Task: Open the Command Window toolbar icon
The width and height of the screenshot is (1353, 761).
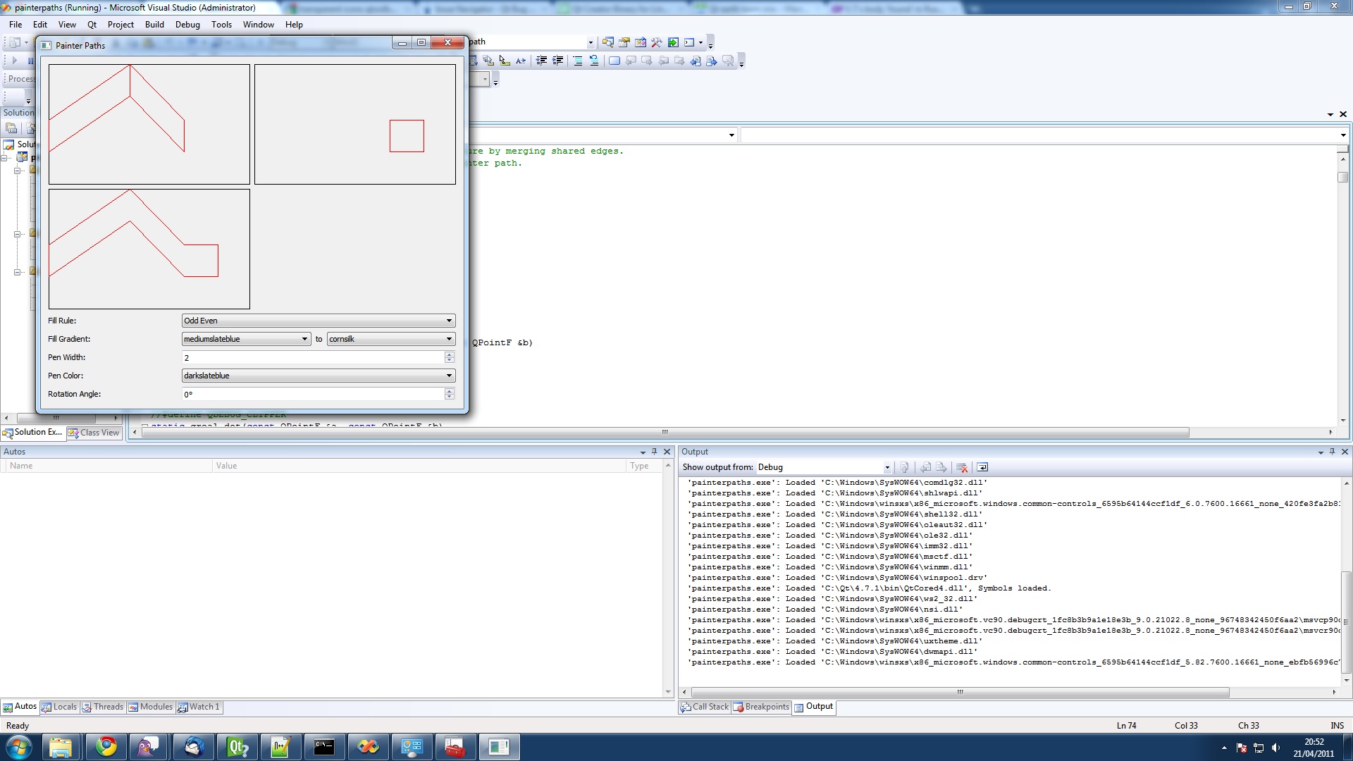Action: (x=689, y=42)
